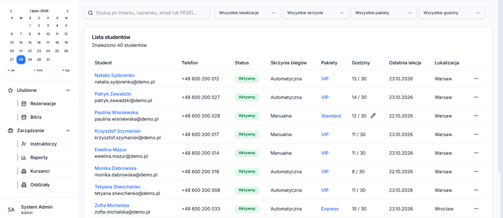The image size is (503, 218).
Task: Open Zofia Michalska student profile
Action: tap(112, 206)
